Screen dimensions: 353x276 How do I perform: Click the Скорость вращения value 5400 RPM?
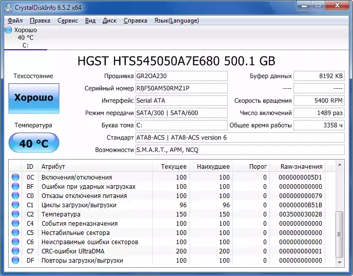pyautogui.click(x=319, y=101)
